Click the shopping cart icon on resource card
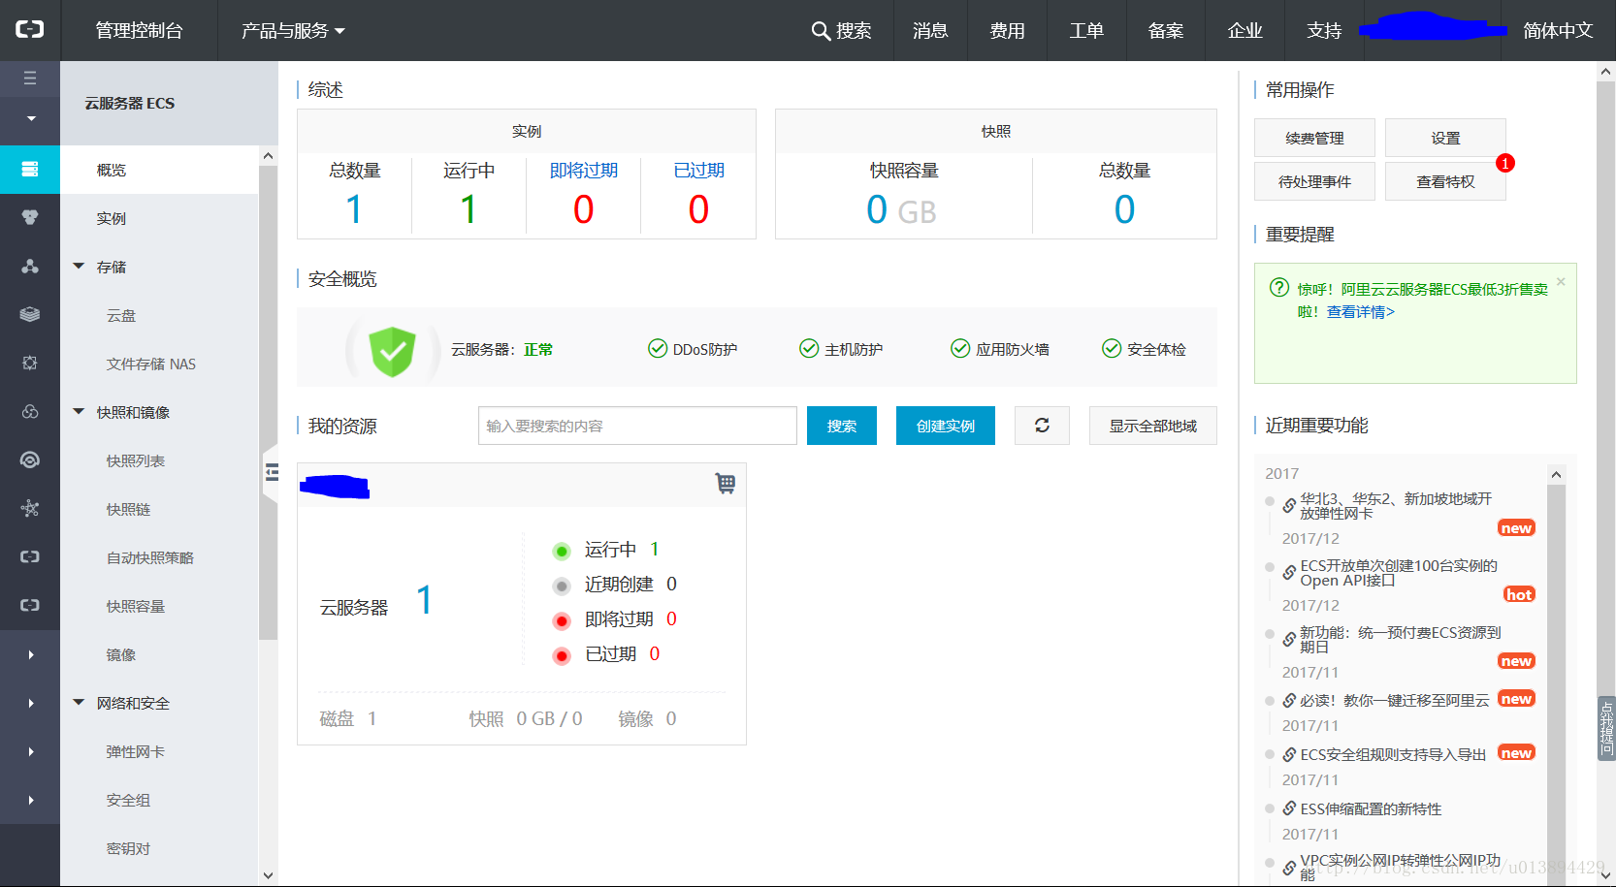The height and width of the screenshot is (887, 1616). pyautogui.click(x=725, y=483)
